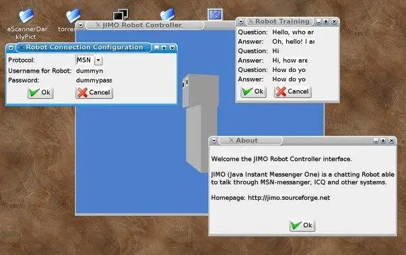
Task: Click the Question field 'How do yo'
Action: [289, 70]
